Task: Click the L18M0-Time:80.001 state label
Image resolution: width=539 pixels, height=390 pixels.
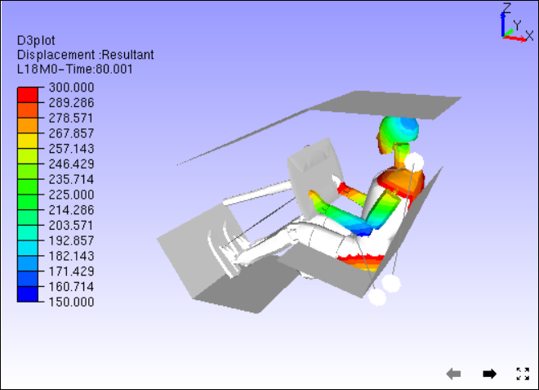Action: (x=74, y=69)
